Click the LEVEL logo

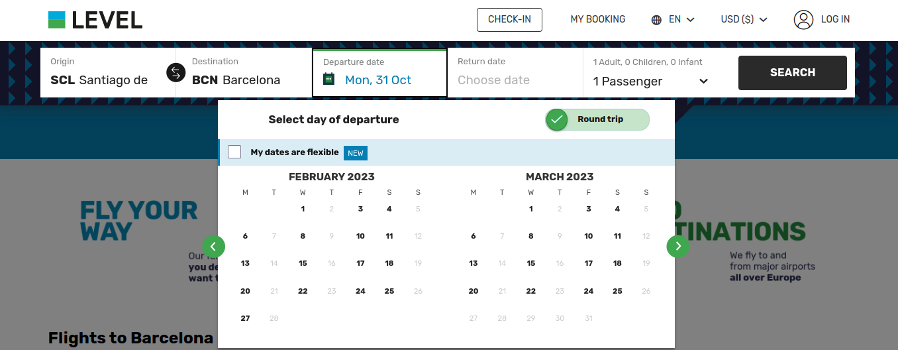95,20
